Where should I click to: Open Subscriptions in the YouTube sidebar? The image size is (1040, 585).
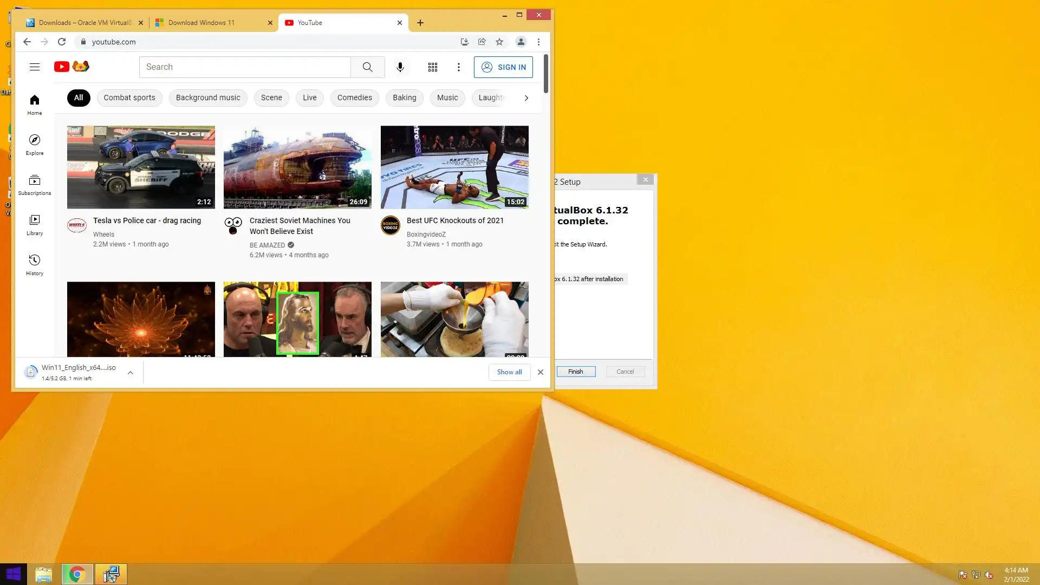coord(35,185)
